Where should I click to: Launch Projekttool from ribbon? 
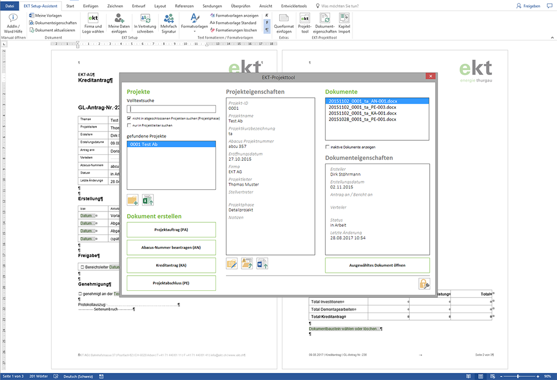[x=305, y=23]
